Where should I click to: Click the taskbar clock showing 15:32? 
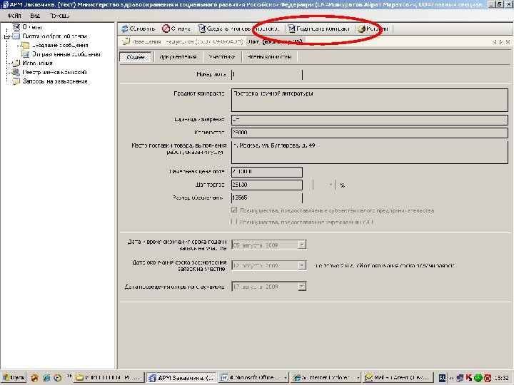pos(502,378)
